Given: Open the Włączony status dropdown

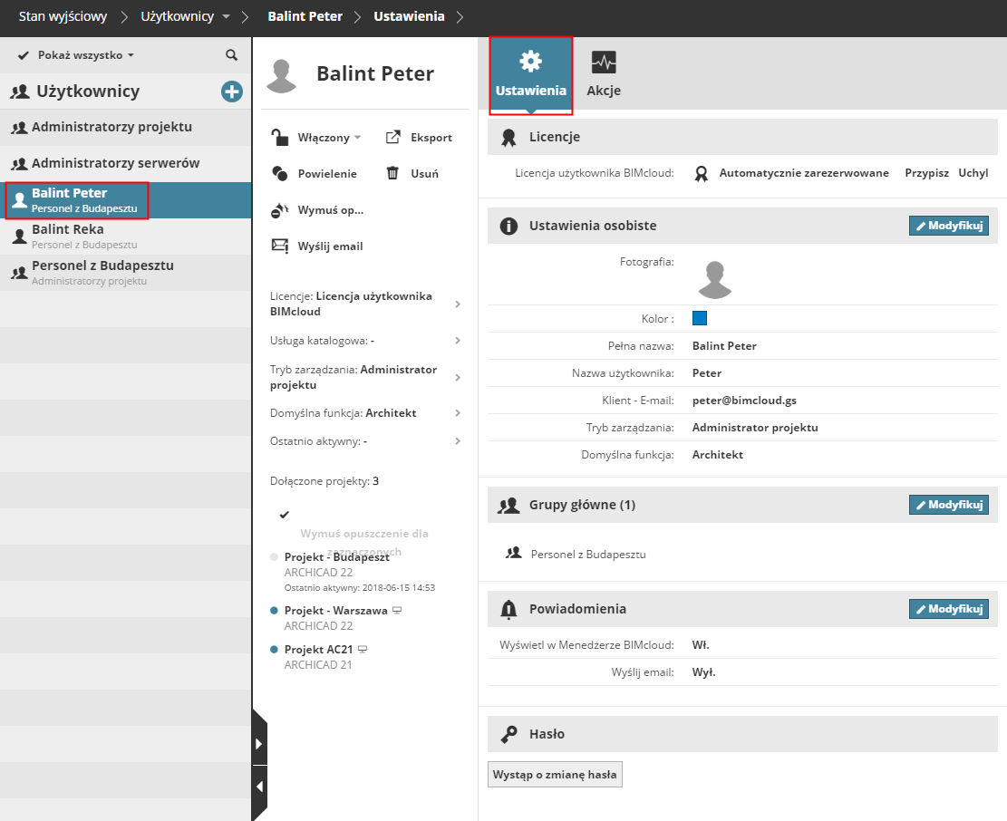Looking at the screenshot, I should pos(329,138).
